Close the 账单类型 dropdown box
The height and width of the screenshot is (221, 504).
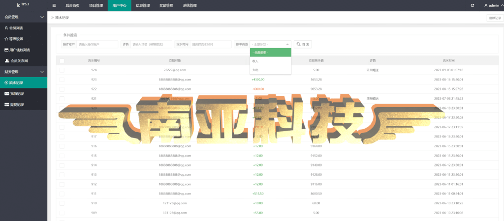click(x=270, y=44)
